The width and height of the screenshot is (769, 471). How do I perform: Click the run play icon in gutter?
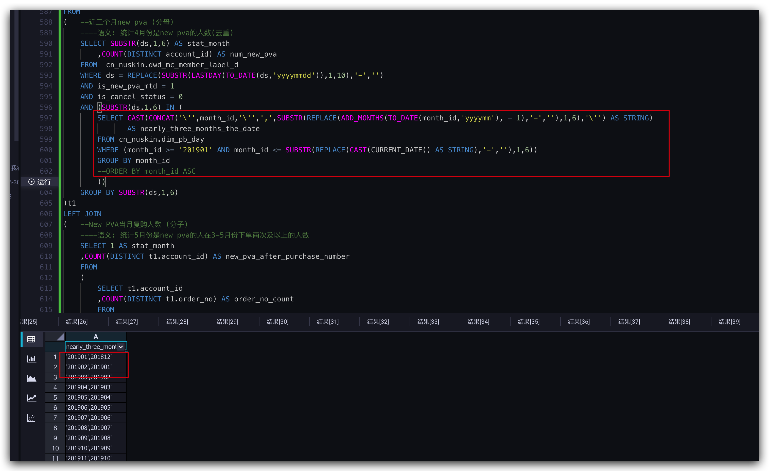[x=31, y=182]
